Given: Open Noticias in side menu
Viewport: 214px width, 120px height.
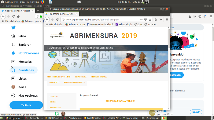Looking at the screenshot, I should tap(53, 102).
